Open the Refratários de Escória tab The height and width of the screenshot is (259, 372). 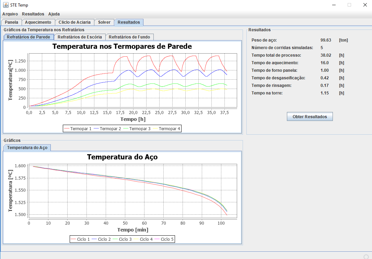[80, 37]
